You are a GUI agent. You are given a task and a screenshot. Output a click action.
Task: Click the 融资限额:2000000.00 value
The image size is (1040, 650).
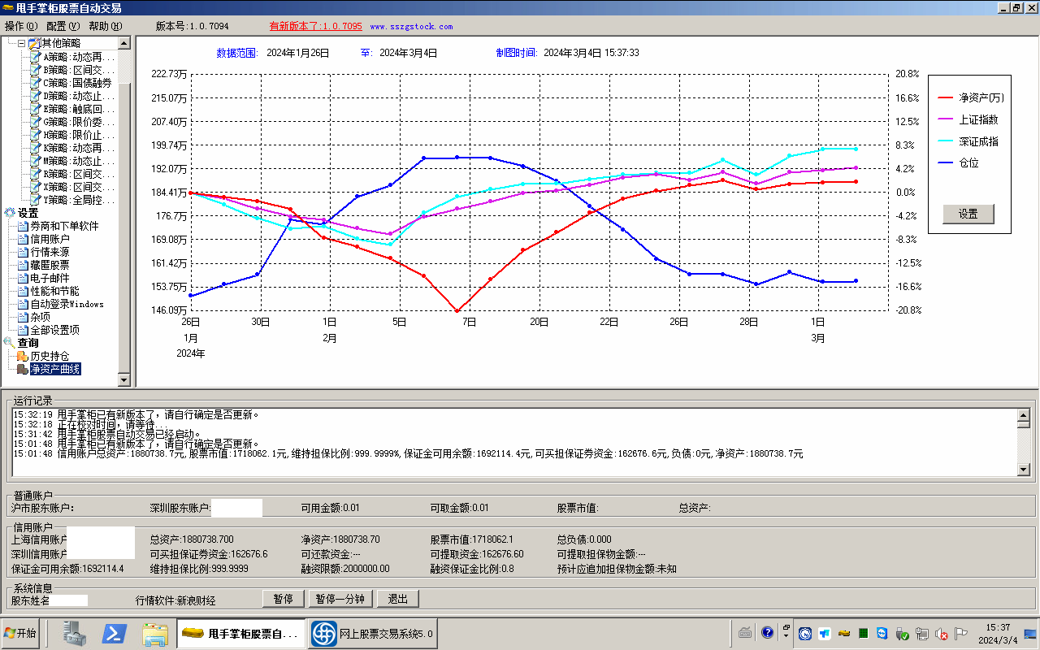pos(345,569)
